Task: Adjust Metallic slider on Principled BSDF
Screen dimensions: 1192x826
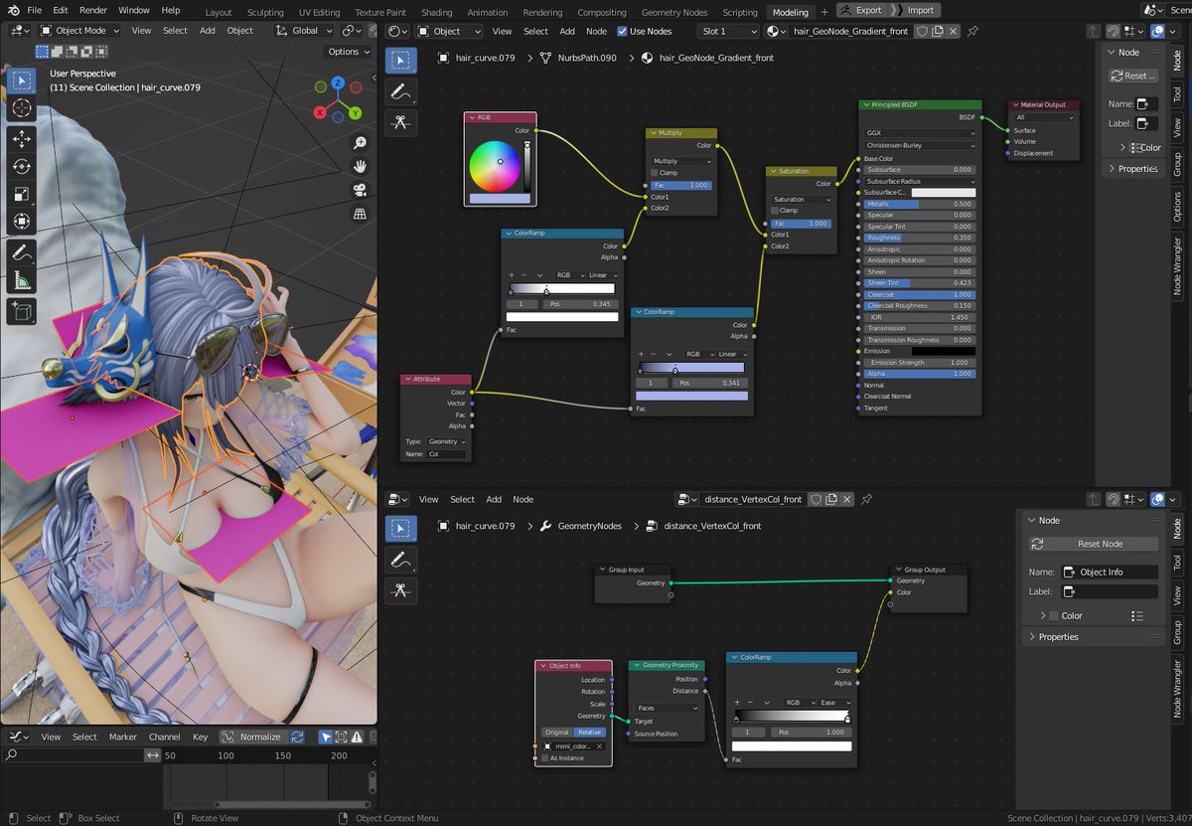Action: click(920, 204)
